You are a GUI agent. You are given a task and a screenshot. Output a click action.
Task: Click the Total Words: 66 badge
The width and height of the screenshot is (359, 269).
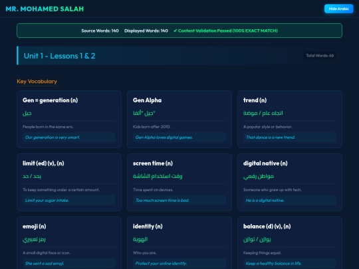pyautogui.click(x=320, y=56)
